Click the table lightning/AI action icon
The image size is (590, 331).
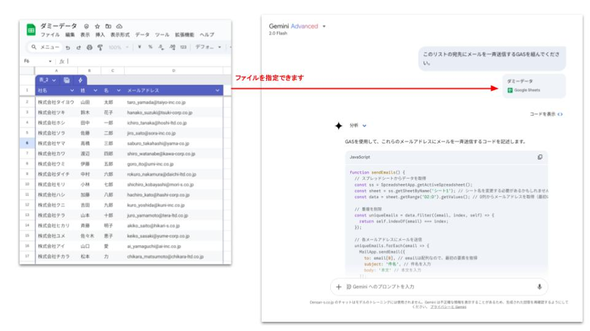(x=80, y=80)
